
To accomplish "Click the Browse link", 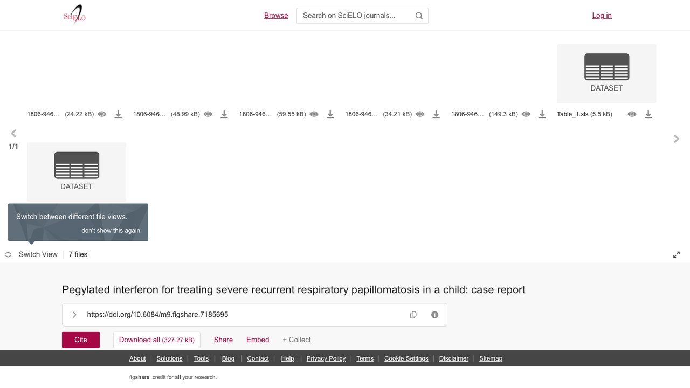I will [x=276, y=16].
